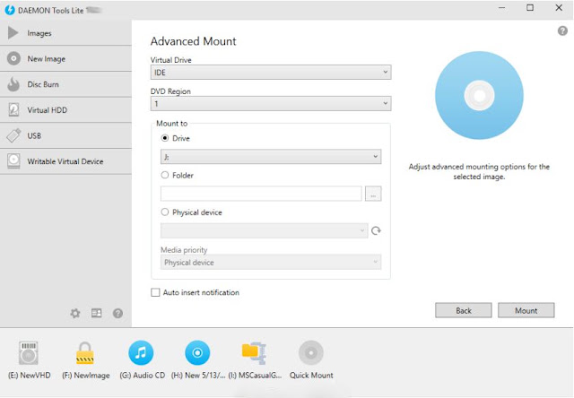This screenshot has height=398, width=574.
Task: Select the Drive radio button
Action: point(165,138)
